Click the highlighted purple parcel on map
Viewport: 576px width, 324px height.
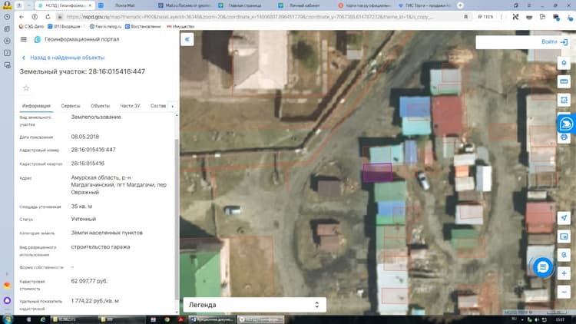click(377, 173)
